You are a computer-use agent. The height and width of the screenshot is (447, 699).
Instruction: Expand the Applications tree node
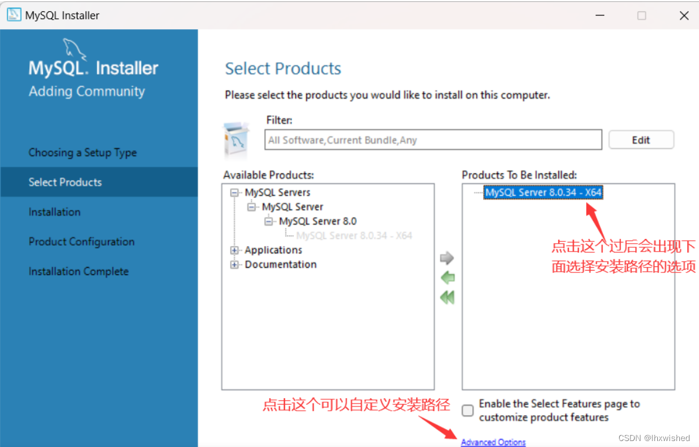234,250
